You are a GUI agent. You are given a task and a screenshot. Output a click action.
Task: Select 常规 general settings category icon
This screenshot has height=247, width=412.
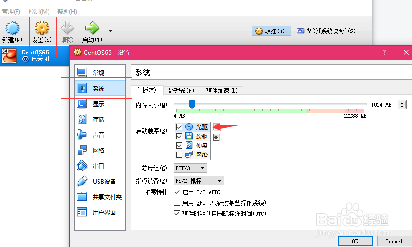click(82, 73)
